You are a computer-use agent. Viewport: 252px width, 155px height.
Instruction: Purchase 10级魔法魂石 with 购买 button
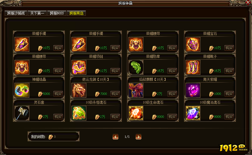point(229,117)
